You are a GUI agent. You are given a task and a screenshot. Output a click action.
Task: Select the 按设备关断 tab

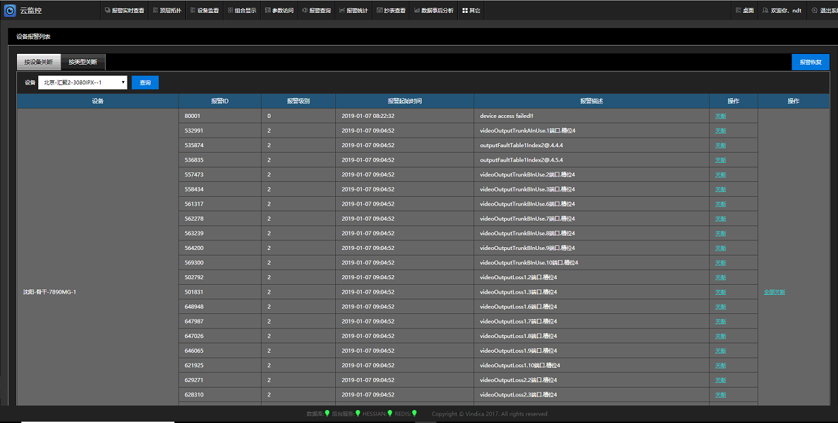click(39, 62)
